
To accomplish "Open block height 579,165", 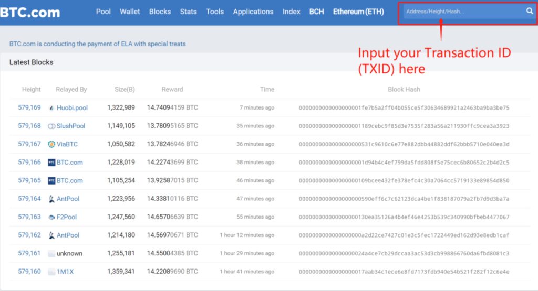I will (29, 180).
